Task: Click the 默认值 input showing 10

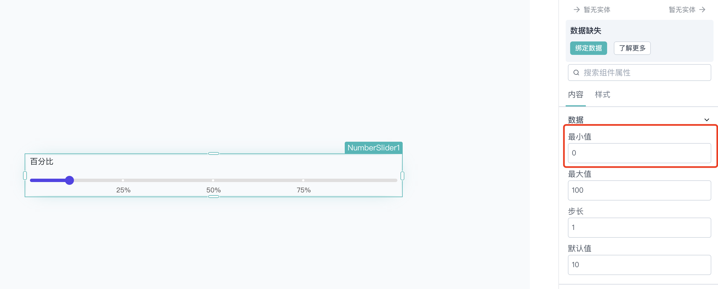Action: 639,265
